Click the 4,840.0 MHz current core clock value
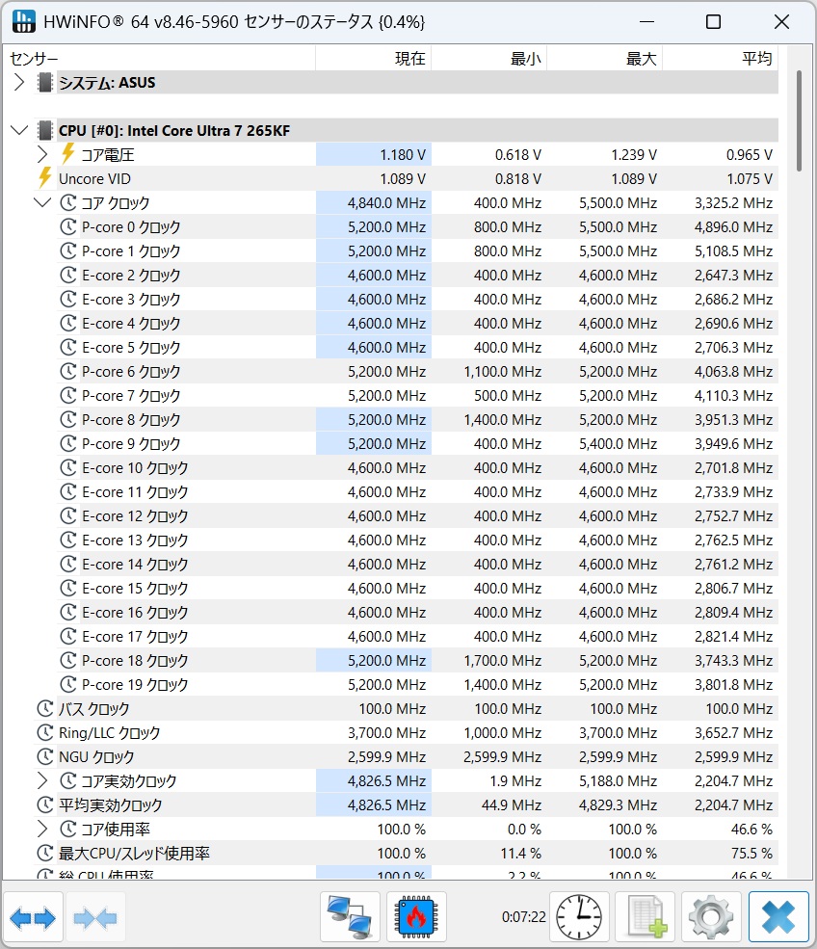 [386, 202]
